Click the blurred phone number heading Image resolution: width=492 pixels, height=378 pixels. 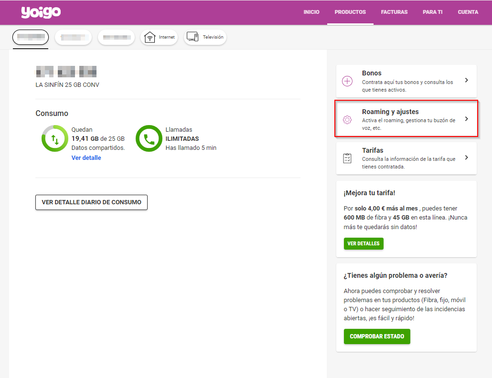pyautogui.click(x=66, y=72)
